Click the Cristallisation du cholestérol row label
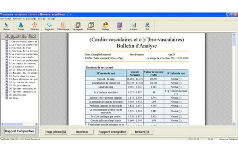238x153 pixels. pyautogui.click(x=106, y=83)
